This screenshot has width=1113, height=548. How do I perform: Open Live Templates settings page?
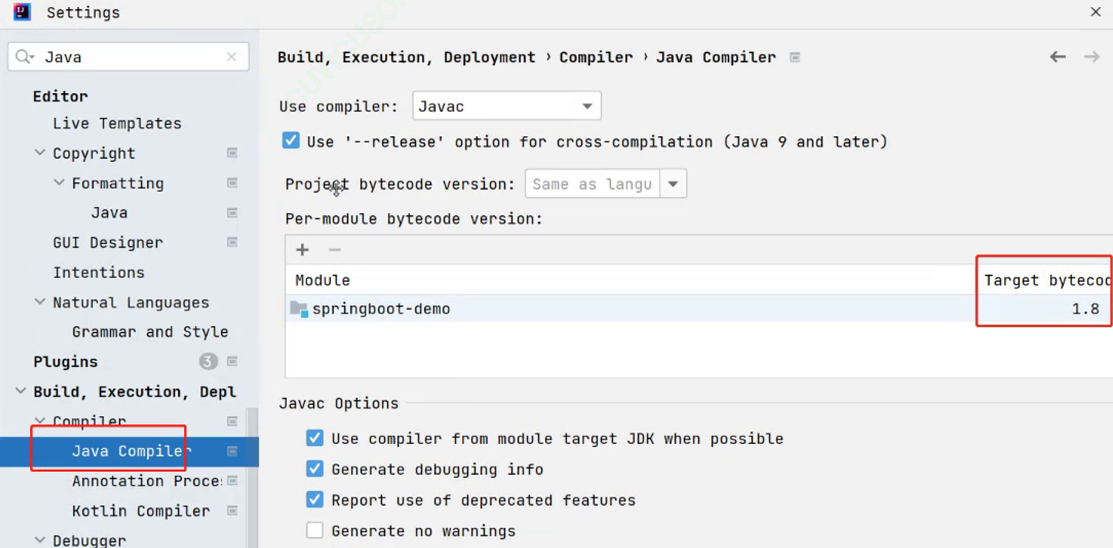(117, 124)
